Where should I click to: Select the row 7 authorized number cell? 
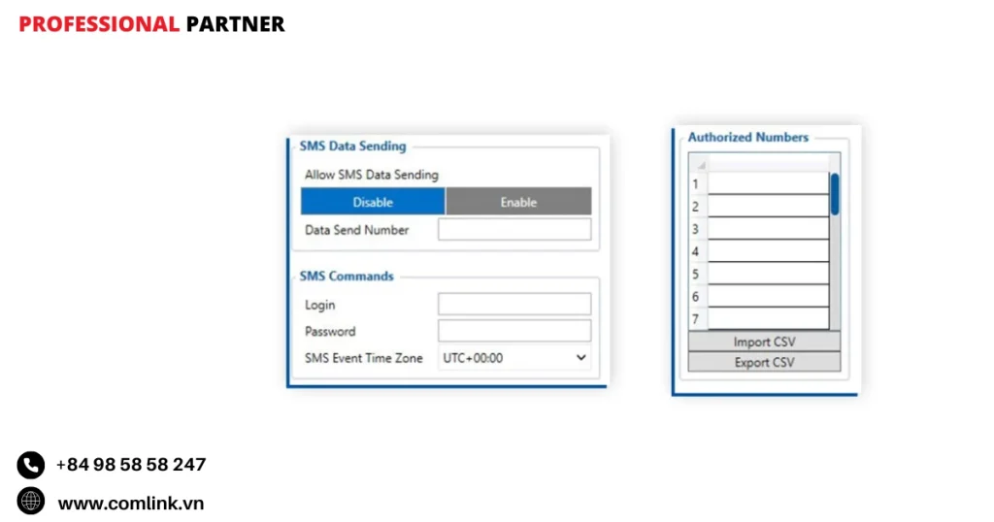767,318
